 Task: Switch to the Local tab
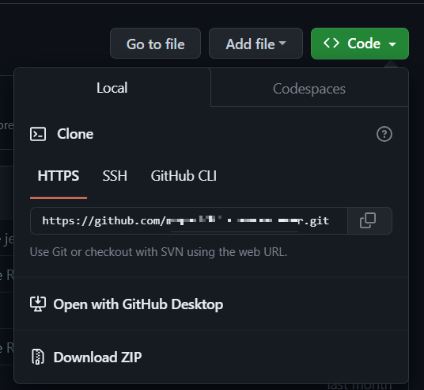coord(112,88)
